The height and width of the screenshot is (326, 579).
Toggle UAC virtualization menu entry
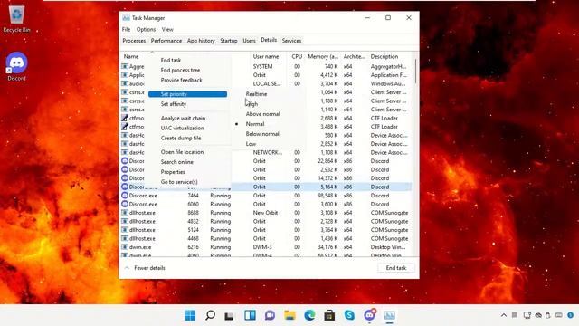(182, 128)
